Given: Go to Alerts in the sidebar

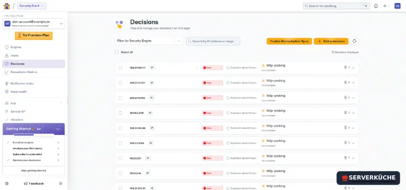Looking at the screenshot, I should (34, 55).
